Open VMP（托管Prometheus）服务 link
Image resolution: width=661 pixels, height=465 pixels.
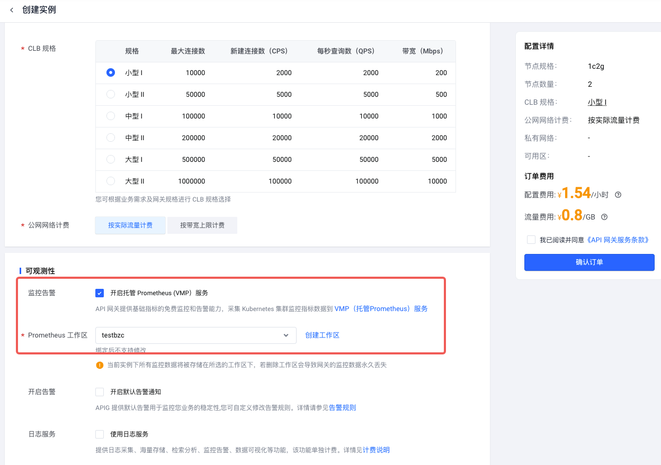pyautogui.click(x=381, y=309)
